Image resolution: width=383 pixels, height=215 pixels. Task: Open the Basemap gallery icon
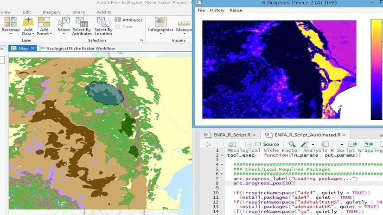click(x=10, y=22)
